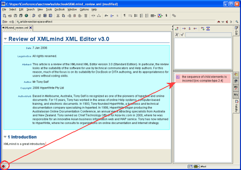Open the binoculars Search side tab

(236, 81)
